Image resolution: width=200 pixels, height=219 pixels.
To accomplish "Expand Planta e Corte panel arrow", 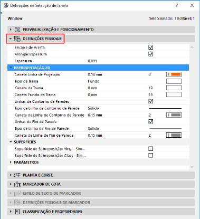I will (11, 175).
